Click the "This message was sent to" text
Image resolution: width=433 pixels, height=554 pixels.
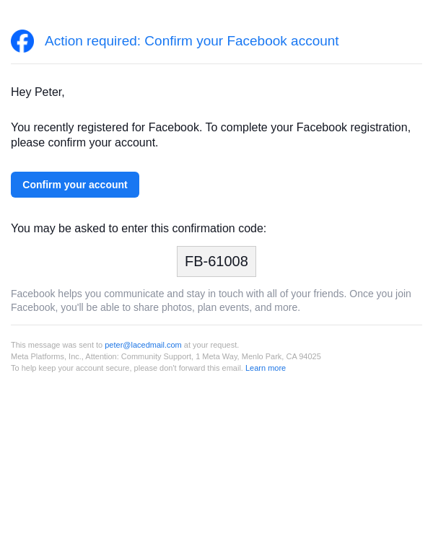pyautogui.click(x=57, y=345)
